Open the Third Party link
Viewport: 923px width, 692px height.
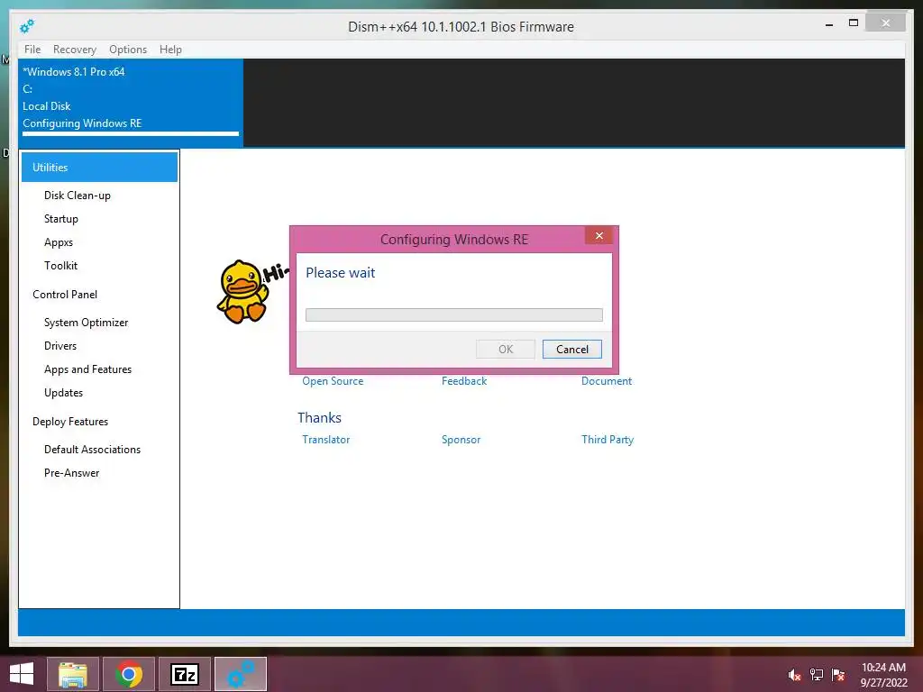[x=607, y=440]
